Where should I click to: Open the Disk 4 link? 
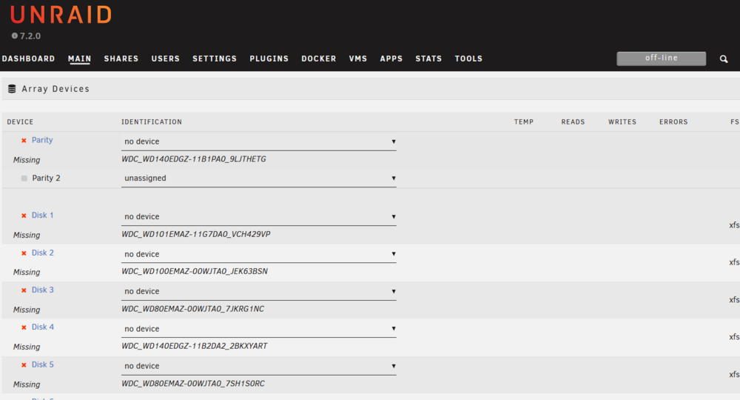tap(42, 327)
